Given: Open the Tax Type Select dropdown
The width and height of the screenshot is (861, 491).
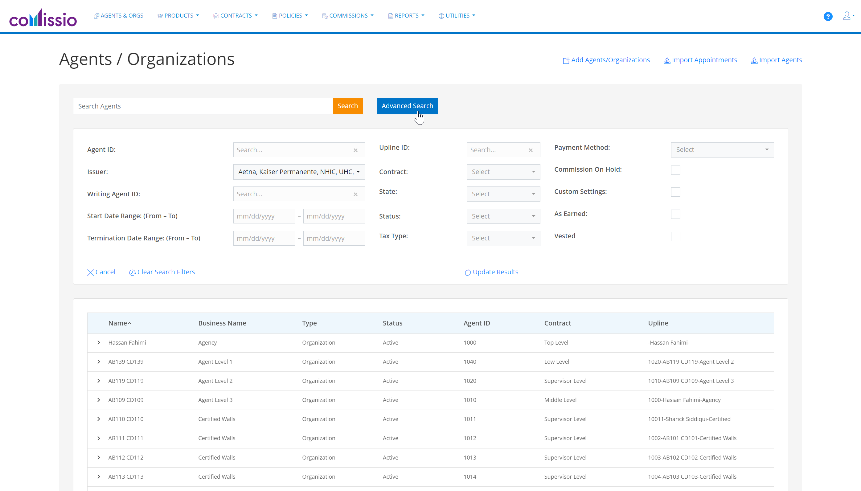Looking at the screenshot, I should pyautogui.click(x=503, y=238).
